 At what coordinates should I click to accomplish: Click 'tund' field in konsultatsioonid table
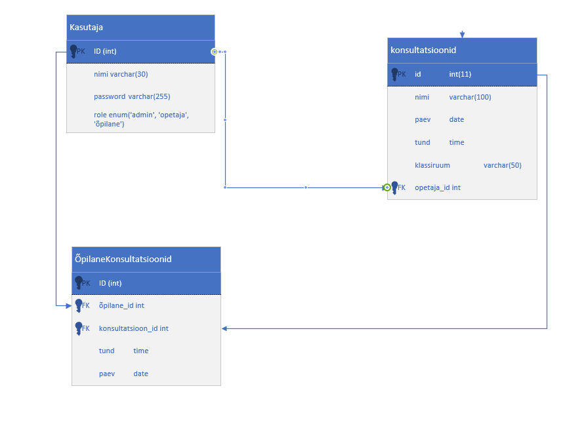(423, 142)
